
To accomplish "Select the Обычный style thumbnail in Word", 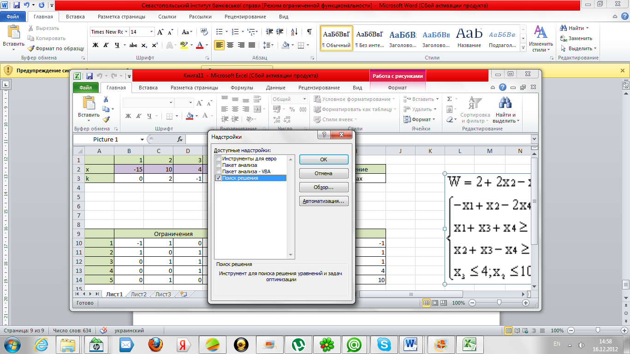I will (337, 38).
